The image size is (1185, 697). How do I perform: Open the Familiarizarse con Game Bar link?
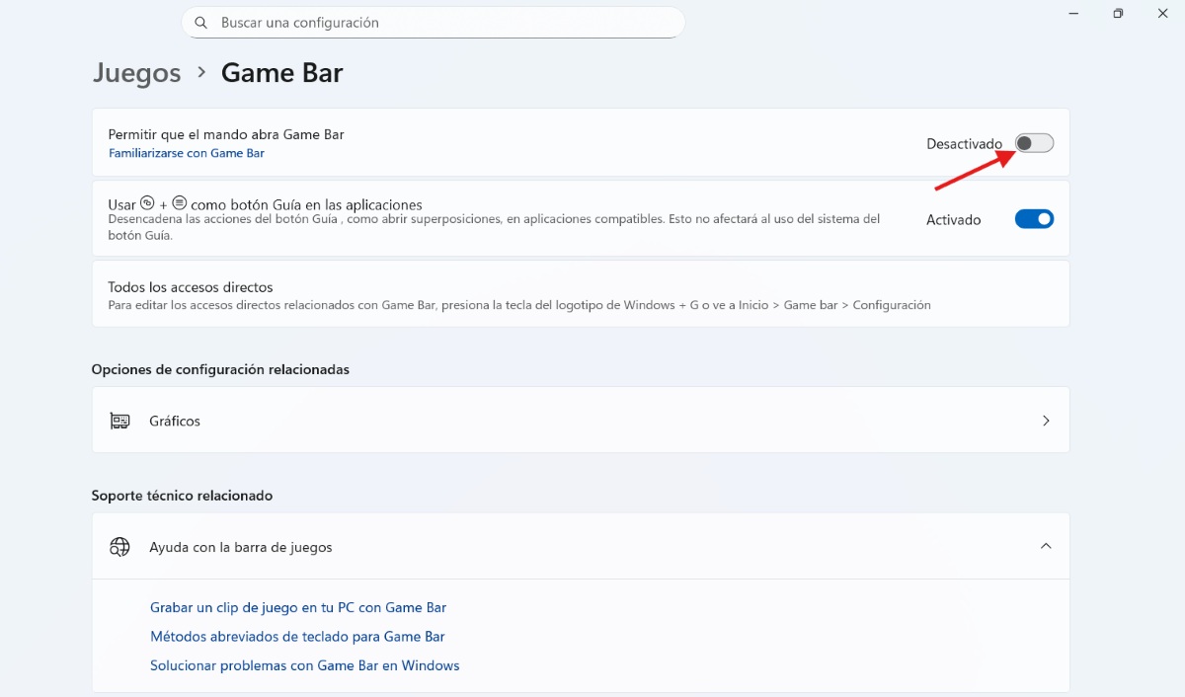[187, 153]
